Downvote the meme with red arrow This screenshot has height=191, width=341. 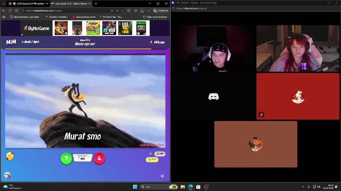point(99,158)
